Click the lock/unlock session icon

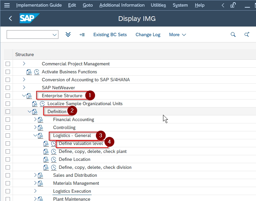click(x=233, y=5)
